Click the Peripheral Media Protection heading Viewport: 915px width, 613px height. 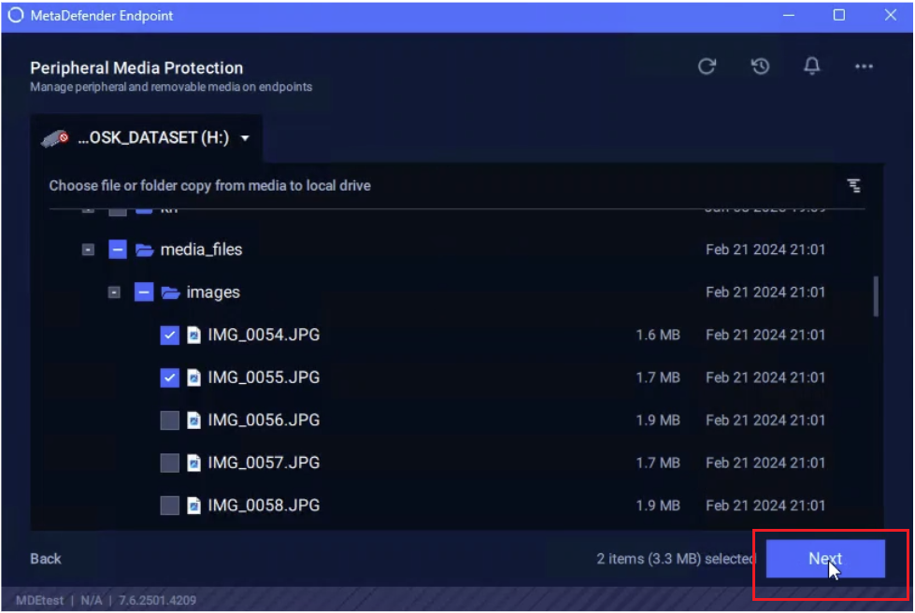point(136,68)
